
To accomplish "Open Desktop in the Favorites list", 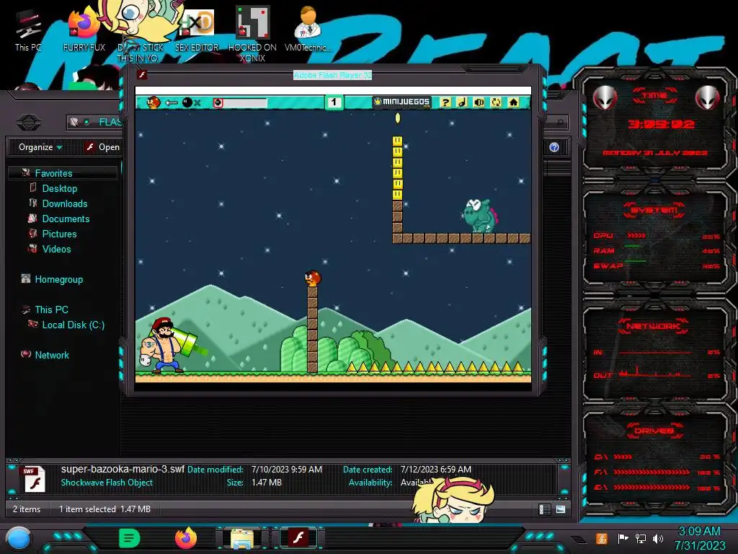I will click(x=60, y=188).
